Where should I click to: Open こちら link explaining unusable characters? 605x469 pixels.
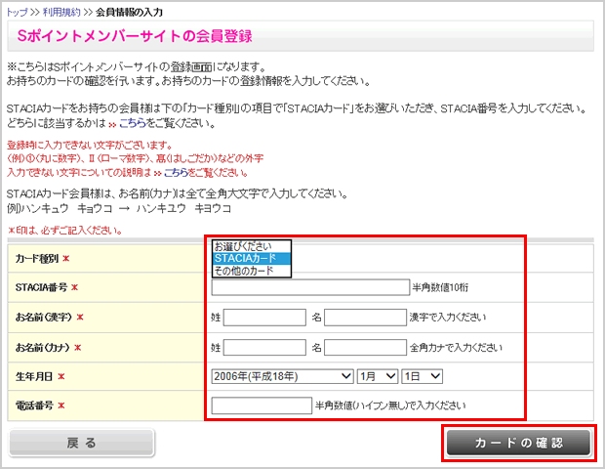pos(176,172)
